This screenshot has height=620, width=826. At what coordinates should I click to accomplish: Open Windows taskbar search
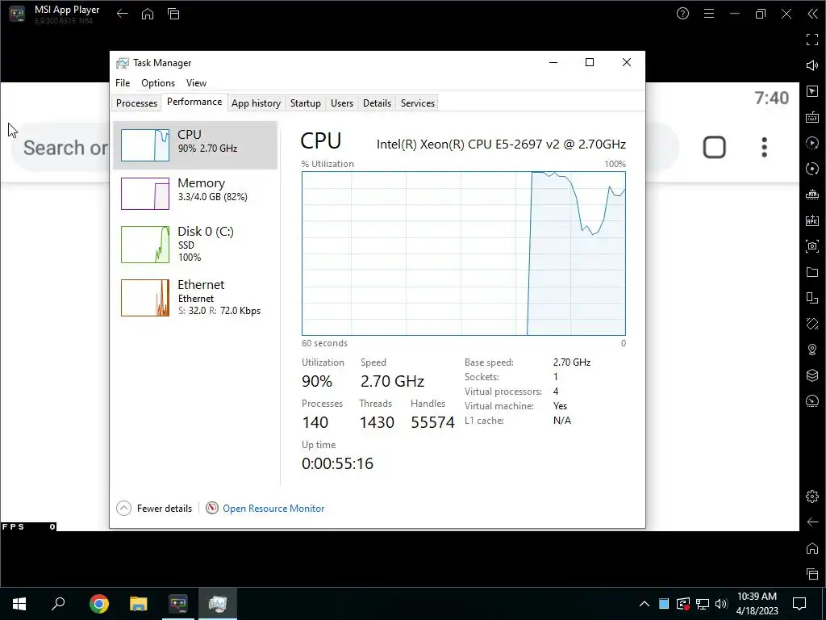point(58,604)
